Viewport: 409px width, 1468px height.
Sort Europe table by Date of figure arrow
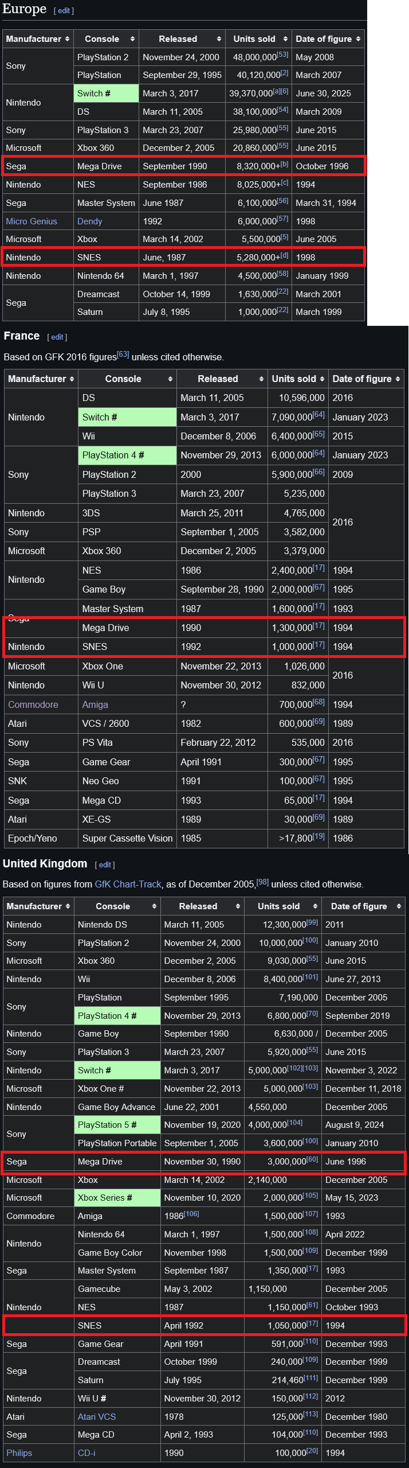click(358, 39)
